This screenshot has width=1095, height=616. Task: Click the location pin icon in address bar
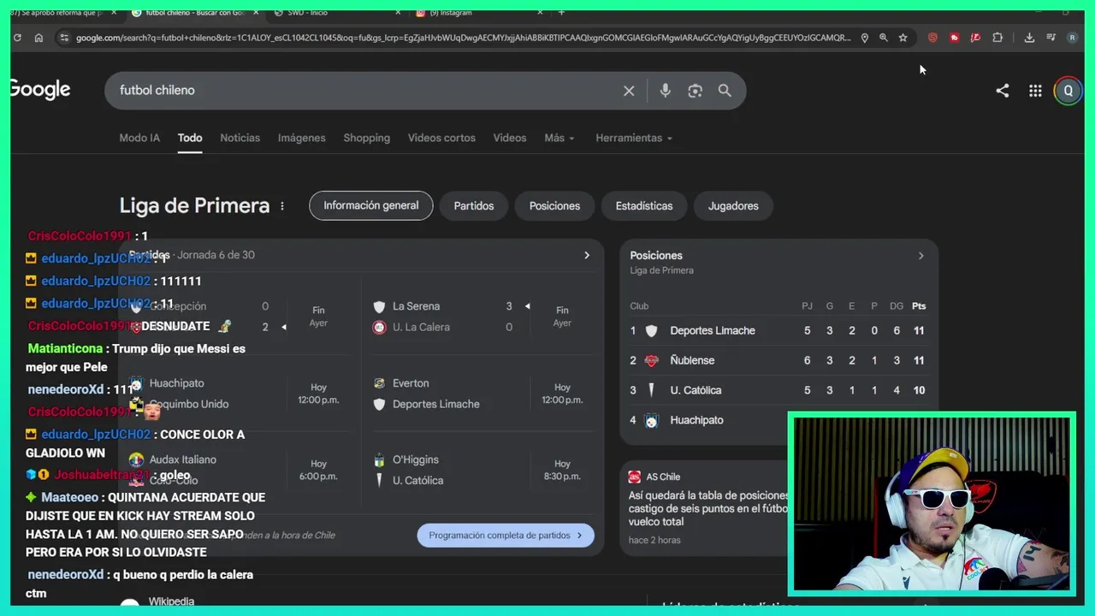point(864,38)
